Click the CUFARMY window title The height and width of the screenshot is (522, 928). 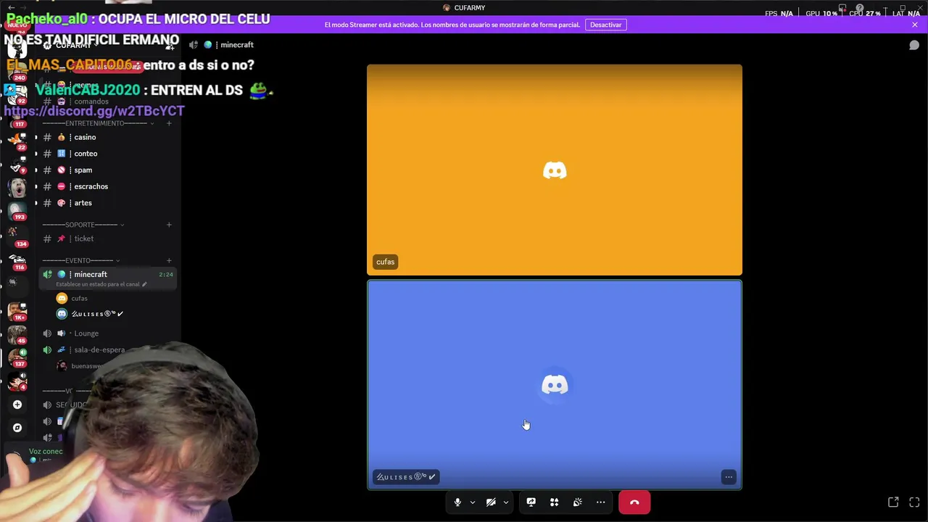[470, 8]
